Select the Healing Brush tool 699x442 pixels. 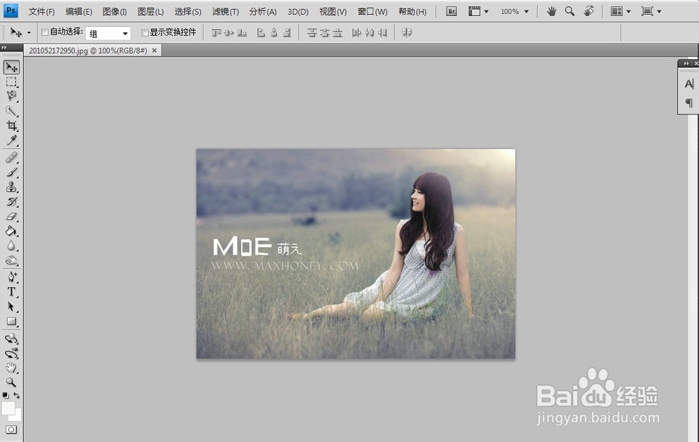pos(12,158)
